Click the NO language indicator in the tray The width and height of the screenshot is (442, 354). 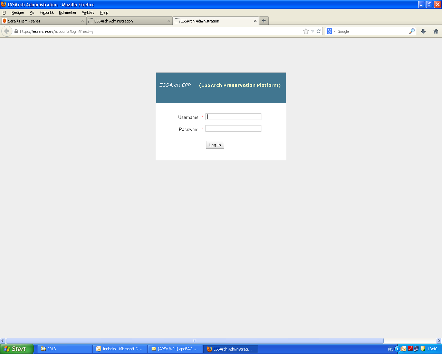click(391, 349)
